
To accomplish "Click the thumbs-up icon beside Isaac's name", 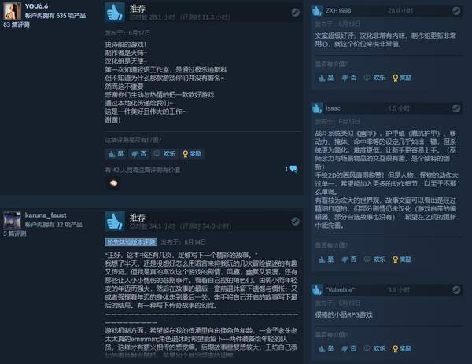I will 317,108.
